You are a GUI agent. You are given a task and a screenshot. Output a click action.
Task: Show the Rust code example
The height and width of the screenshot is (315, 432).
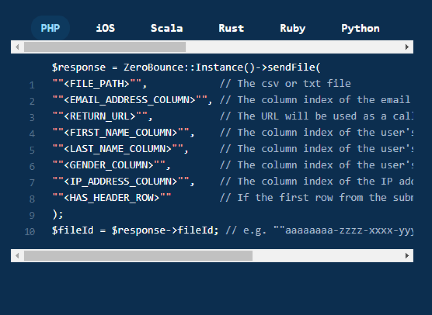(231, 28)
